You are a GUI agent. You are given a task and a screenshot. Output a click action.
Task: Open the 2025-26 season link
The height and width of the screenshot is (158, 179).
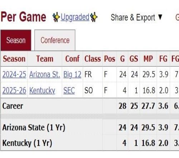tap(14, 90)
